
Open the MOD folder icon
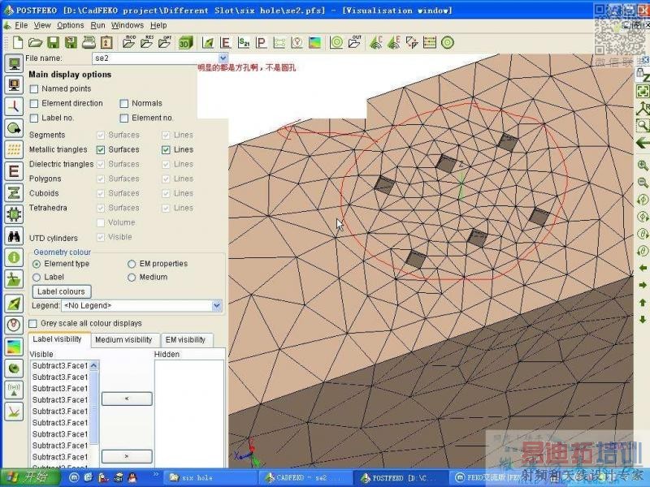tap(129, 42)
